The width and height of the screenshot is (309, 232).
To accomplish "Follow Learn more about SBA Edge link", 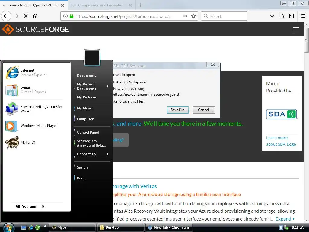I will click(281, 141).
